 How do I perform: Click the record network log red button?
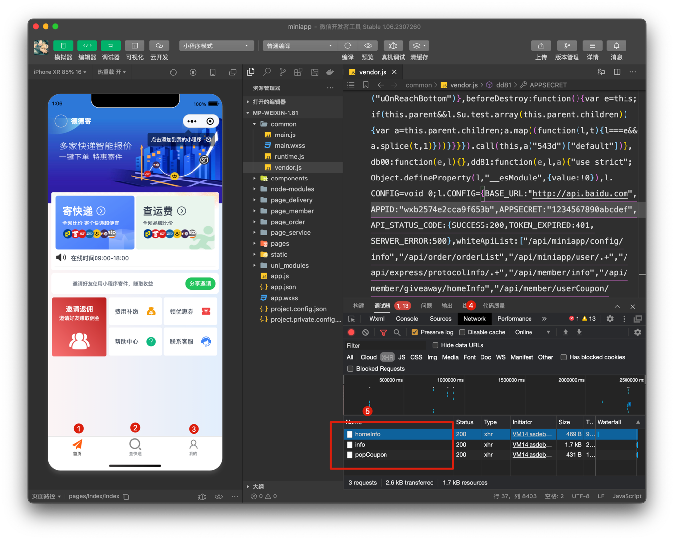pos(351,332)
